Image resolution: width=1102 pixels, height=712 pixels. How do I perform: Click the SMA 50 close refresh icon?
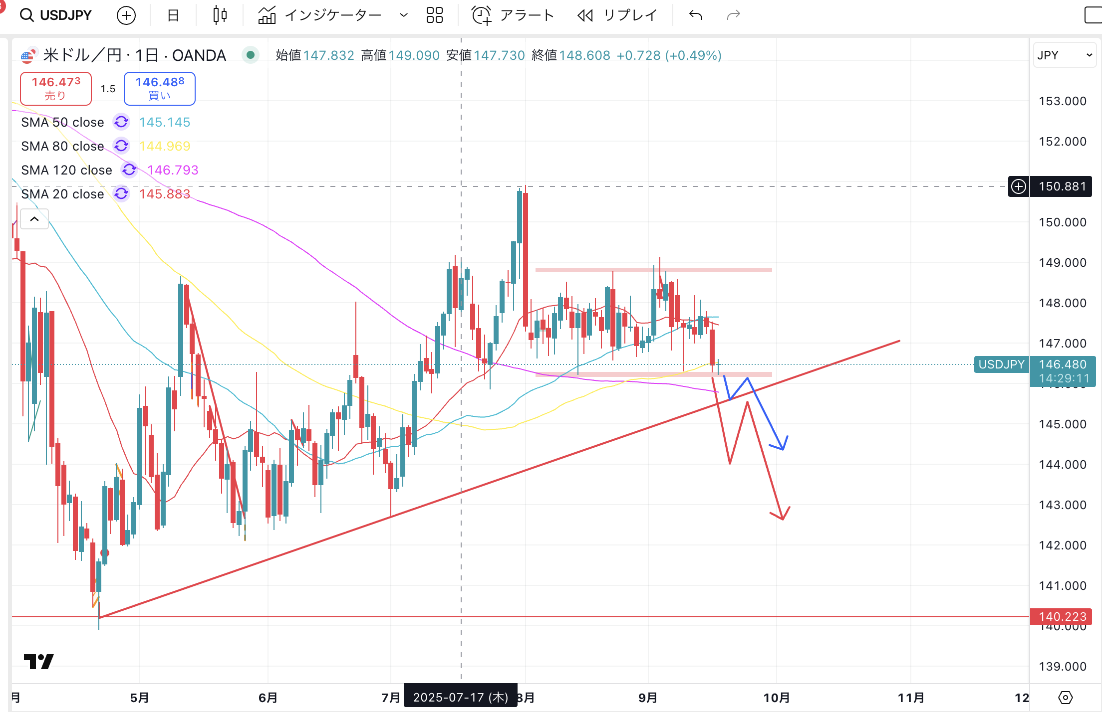click(x=121, y=122)
